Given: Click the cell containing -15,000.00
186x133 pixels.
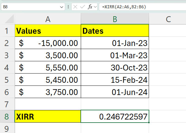Looking at the screenshot, I should coord(48,43).
